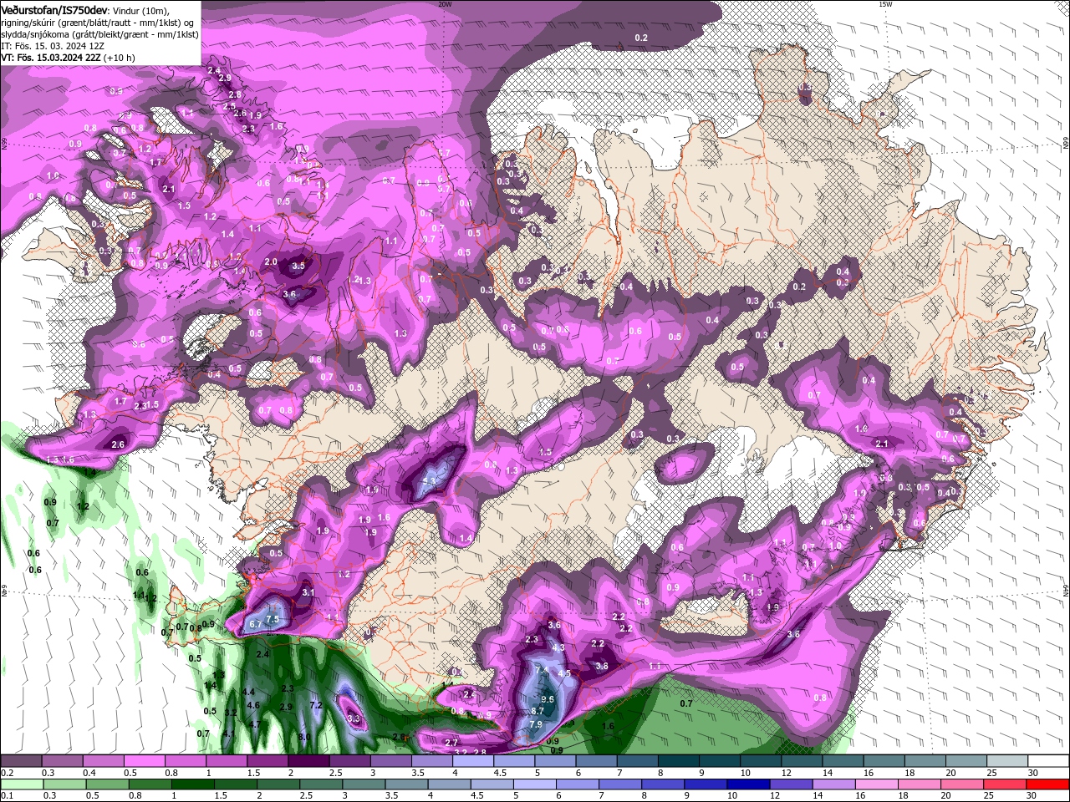Click the 7.2 rain value offshore
Image resolution: width=1070 pixels, height=802 pixels.
pyautogui.click(x=316, y=705)
